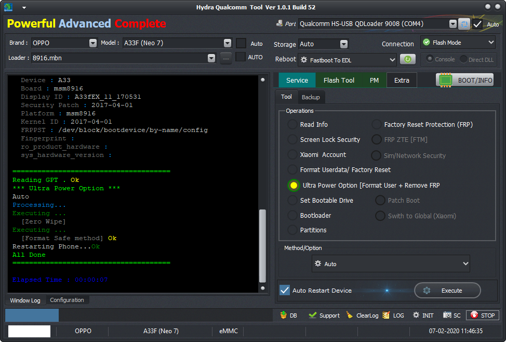Expand the Flash Mode connection dropdown
Viewport: 506px width, 342px height.
[458, 42]
